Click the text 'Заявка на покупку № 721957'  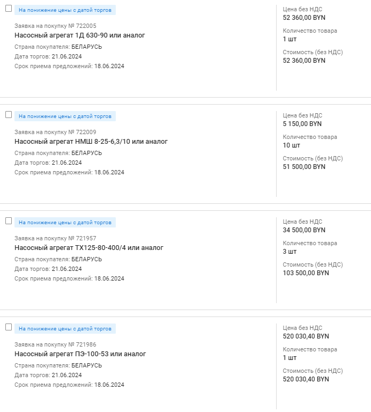click(x=55, y=238)
